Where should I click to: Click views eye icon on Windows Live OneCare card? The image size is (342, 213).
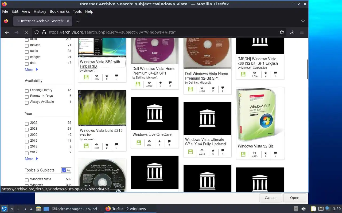tap(149, 141)
